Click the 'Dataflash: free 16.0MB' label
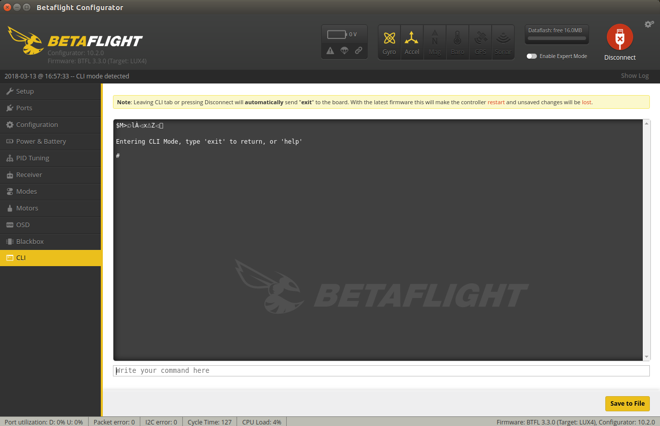This screenshot has width=660, height=426. coord(555,30)
